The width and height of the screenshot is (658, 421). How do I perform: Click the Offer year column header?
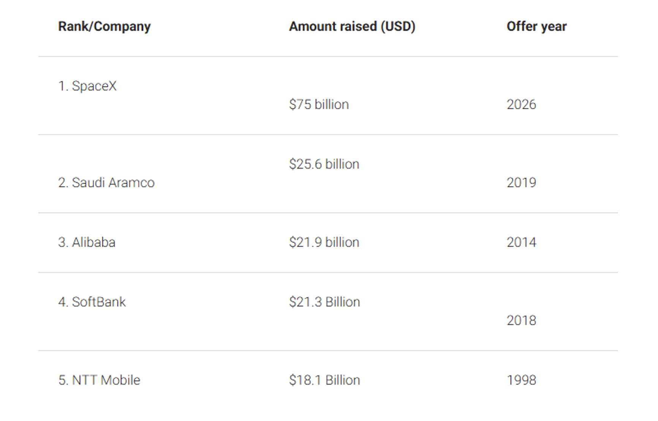[x=536, y=27]
